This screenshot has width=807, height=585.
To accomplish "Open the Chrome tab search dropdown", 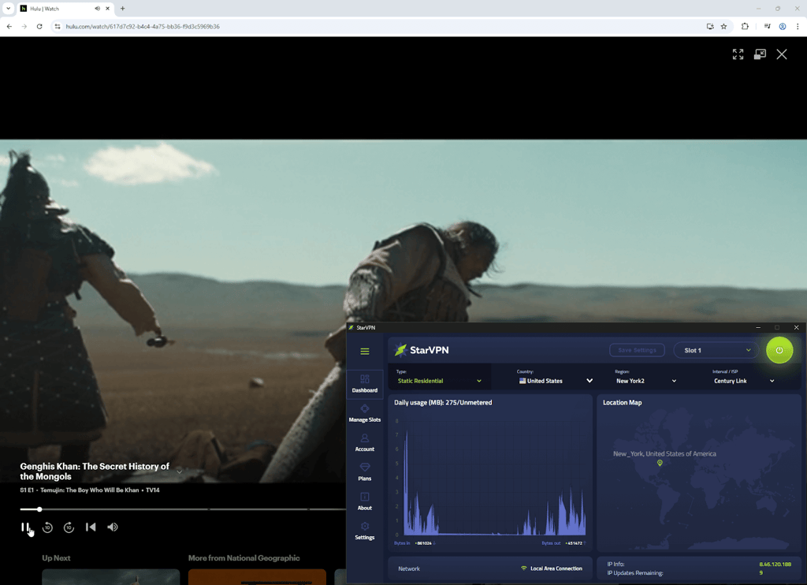I will [x=8, y=8].
